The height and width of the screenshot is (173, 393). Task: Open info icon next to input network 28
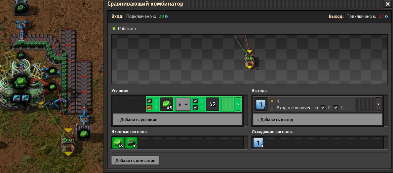point(166,17)
